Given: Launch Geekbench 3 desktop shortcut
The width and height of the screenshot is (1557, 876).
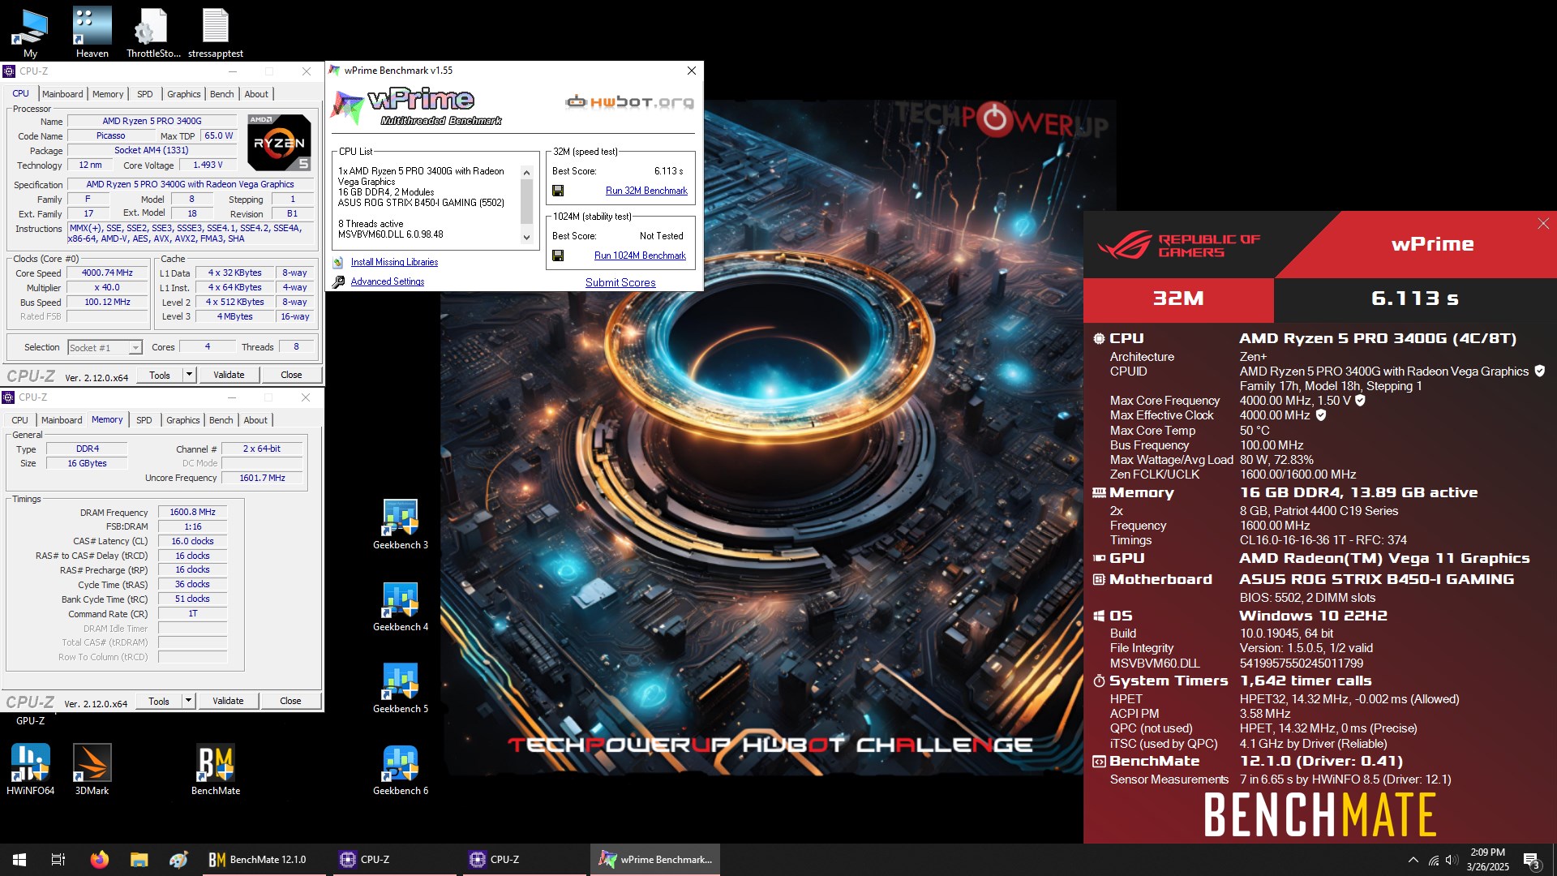Looking at the screenshot, I should click(x=401, y=525).
